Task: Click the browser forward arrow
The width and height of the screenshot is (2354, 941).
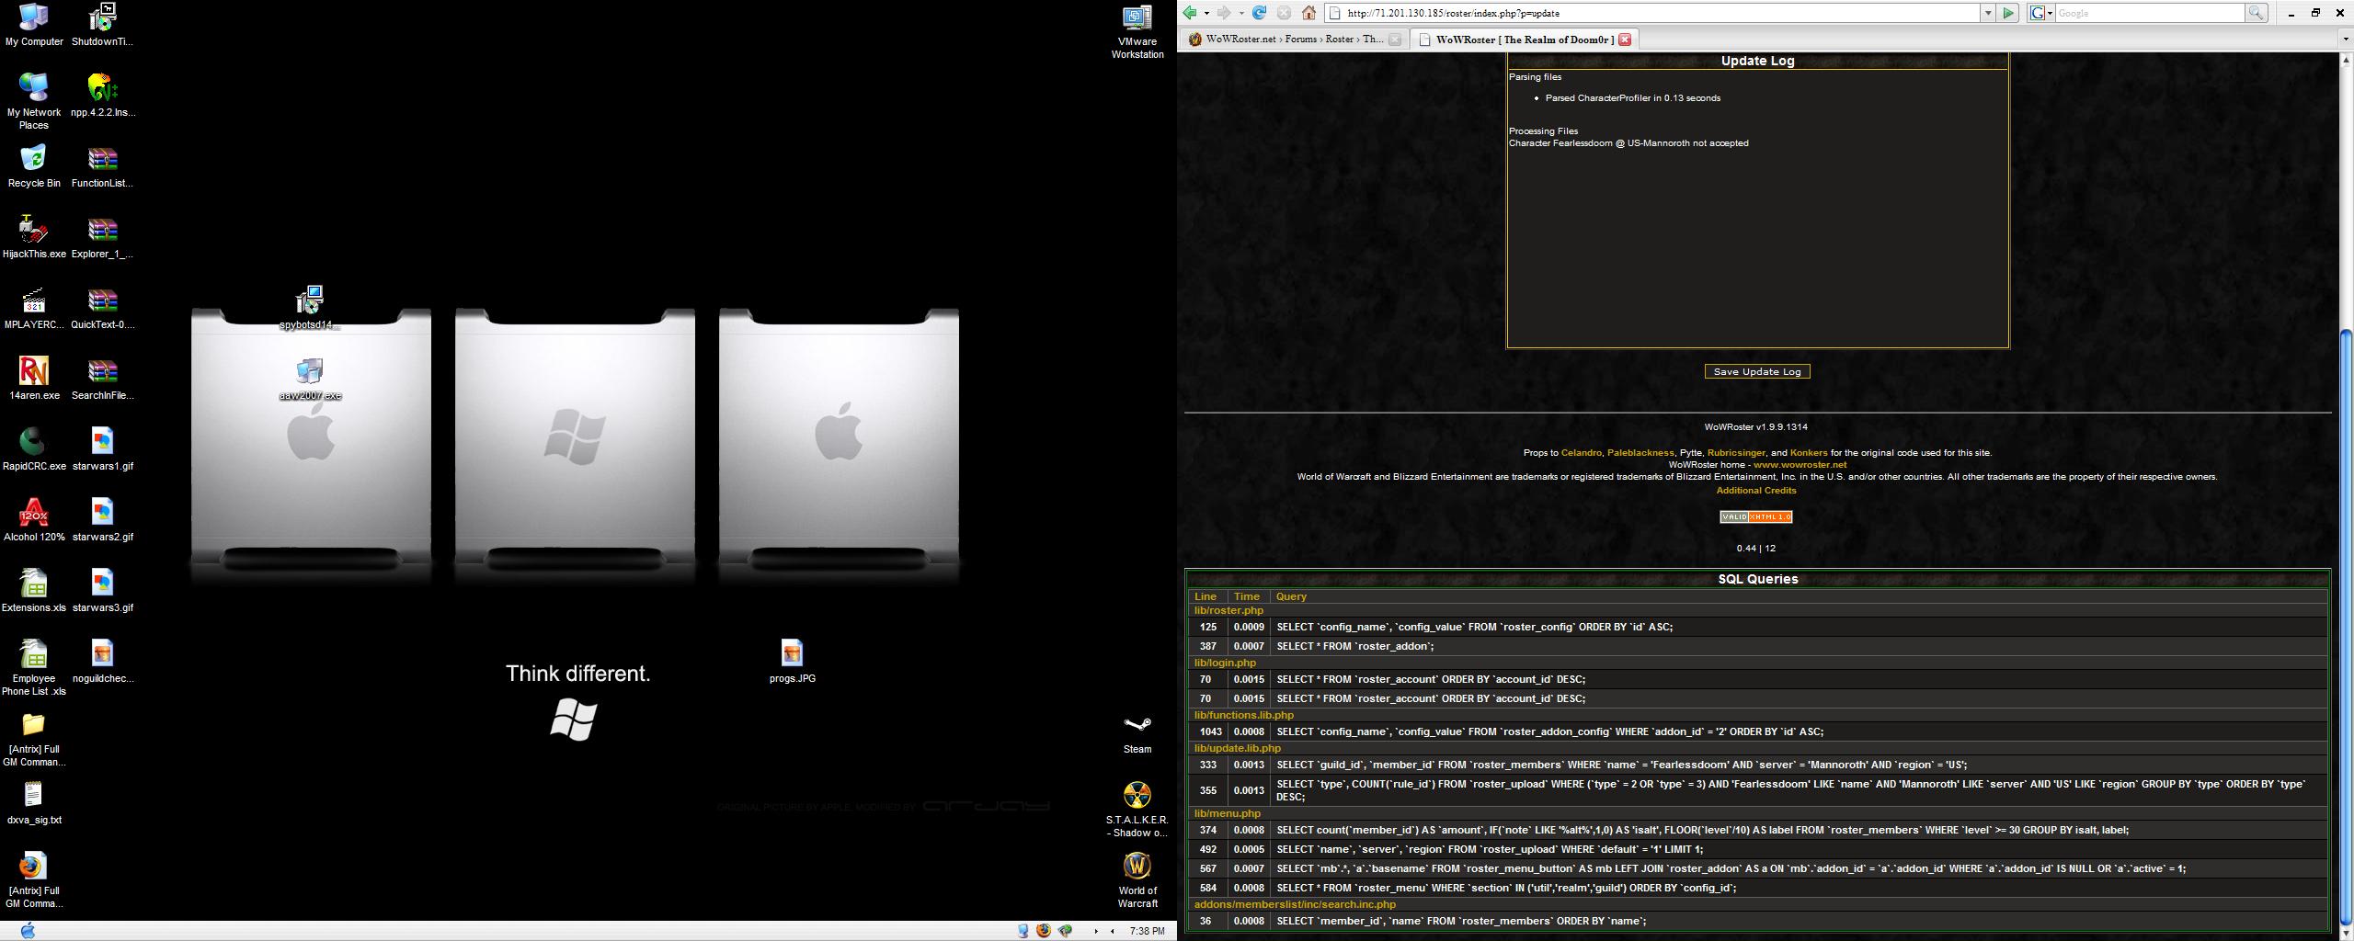Action: pyautogui.click(x=1224, y=13)
